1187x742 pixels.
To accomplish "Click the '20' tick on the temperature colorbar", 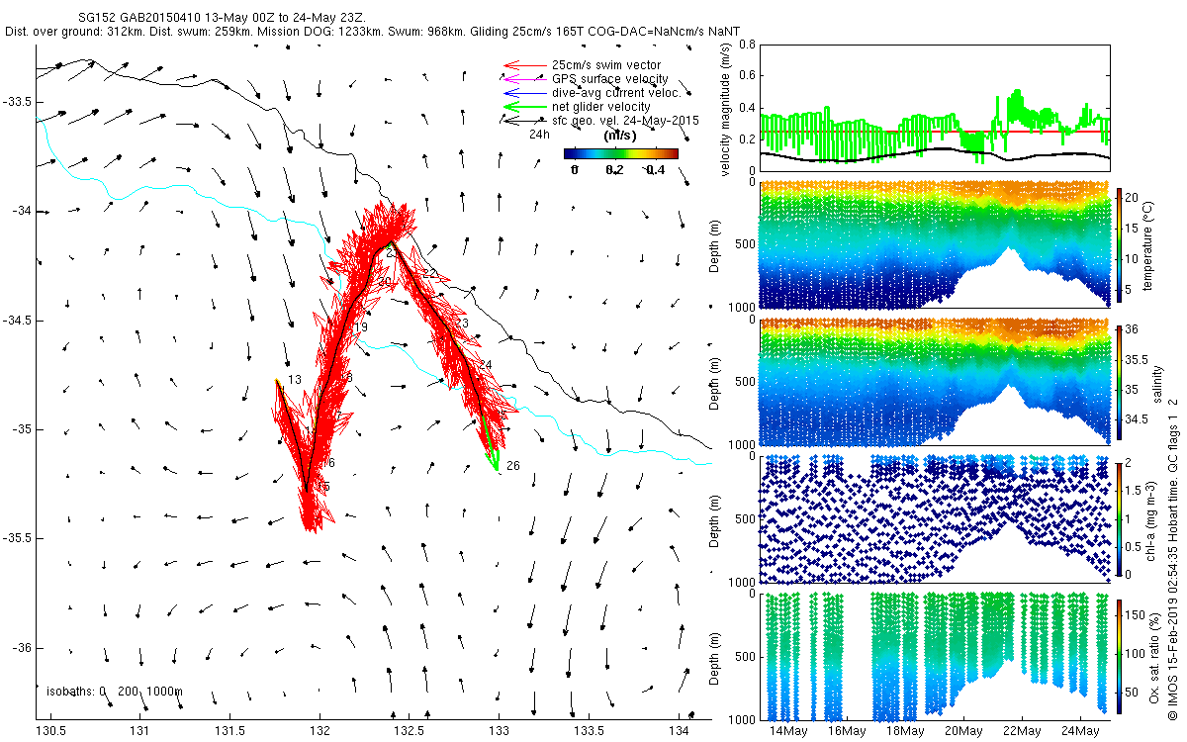I will (x=1133, y=197).
